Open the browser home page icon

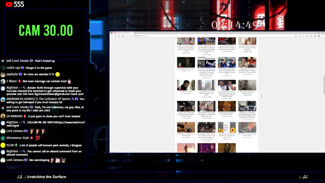pyautogui.click(x=123, y=36)
